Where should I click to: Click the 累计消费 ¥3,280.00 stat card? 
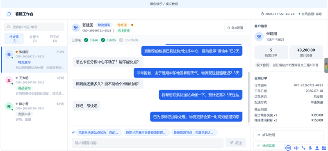[x=306, y=53]
